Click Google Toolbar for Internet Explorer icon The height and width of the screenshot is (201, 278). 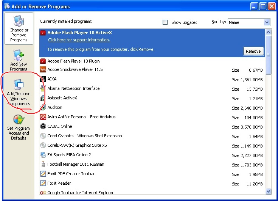pyautogui.click(x=43, y=193)
